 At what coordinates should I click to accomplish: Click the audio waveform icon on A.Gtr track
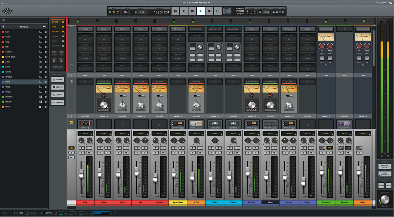click(x=41, y=62)
